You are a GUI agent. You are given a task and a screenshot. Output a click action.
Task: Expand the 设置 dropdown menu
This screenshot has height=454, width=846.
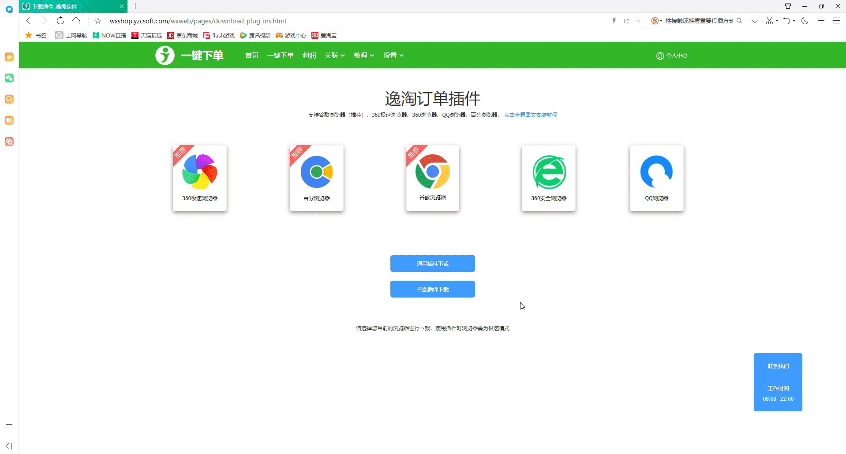pyautogui.click(x=393, y=56)
